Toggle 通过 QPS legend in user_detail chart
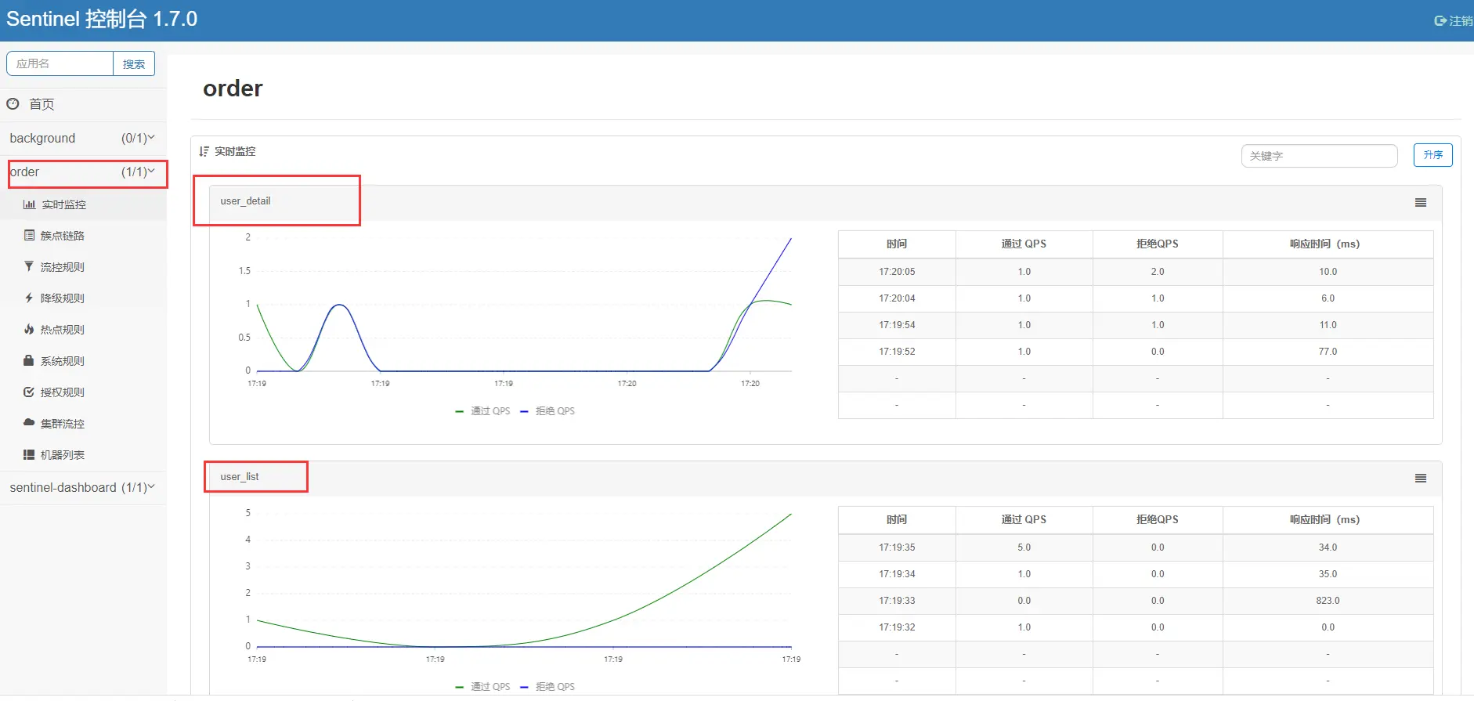 482,411
